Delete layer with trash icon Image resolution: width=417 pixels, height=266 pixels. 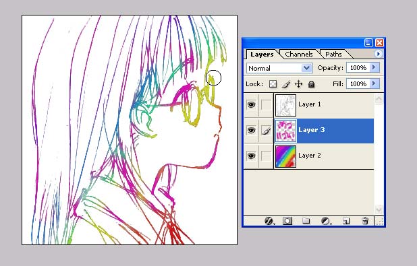(x=366, y=221)
